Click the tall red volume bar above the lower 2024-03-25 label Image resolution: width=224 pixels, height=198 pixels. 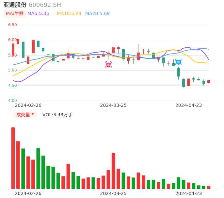113,171
